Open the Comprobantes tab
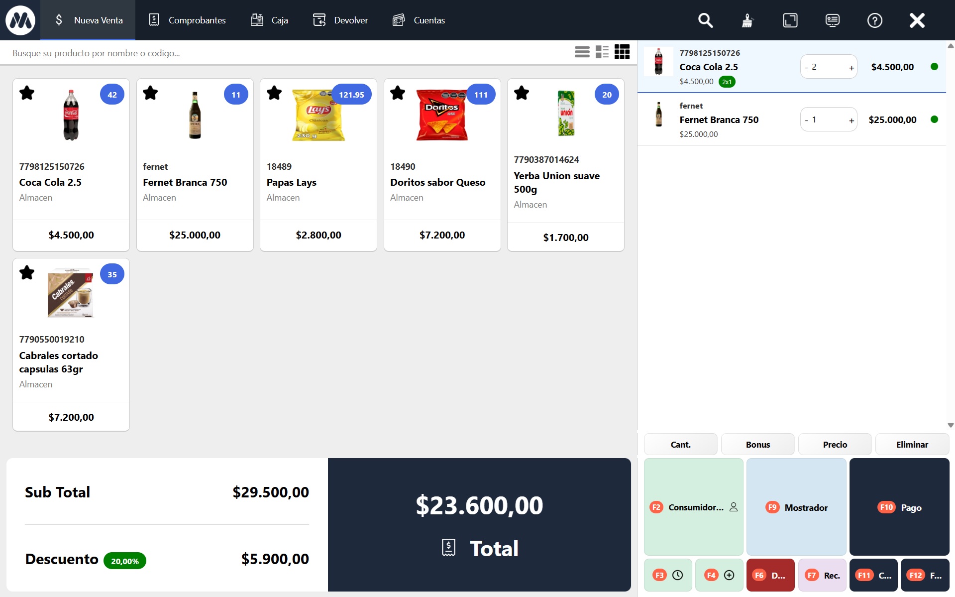This screenshot has height=597, width=955. point(188,20)
